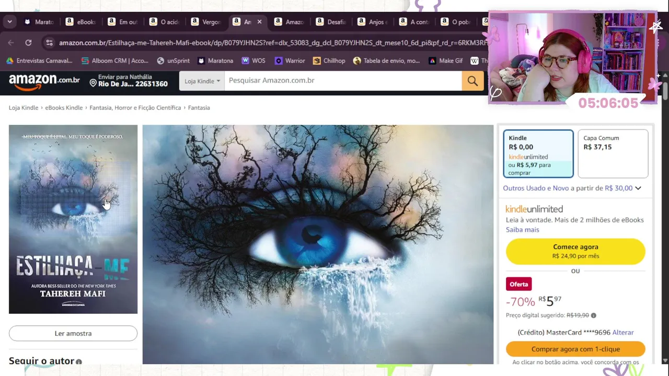Open the Alboom CRM bookmark
The image size is (669, 376).
115,61
